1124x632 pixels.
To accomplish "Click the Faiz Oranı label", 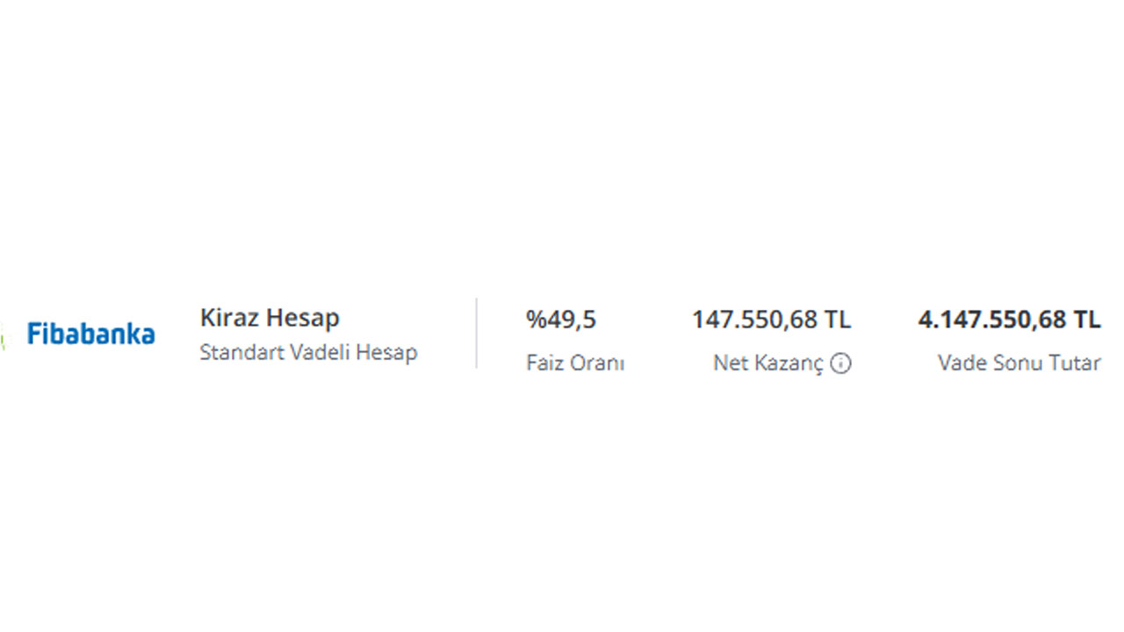I will (575, 363).
